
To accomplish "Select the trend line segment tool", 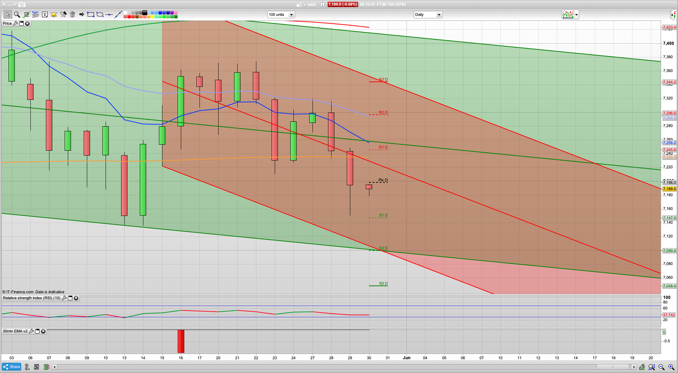I will (118, 14).
